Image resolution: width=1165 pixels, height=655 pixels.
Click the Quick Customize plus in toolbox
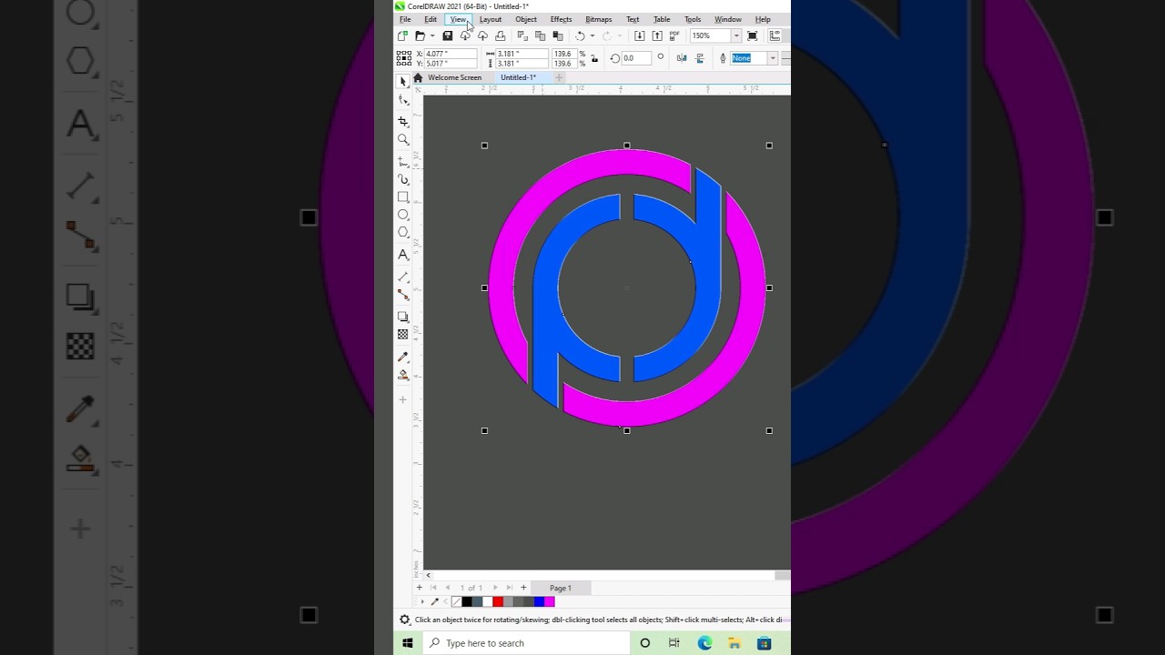pyautogui.click(x=403, y=399)
